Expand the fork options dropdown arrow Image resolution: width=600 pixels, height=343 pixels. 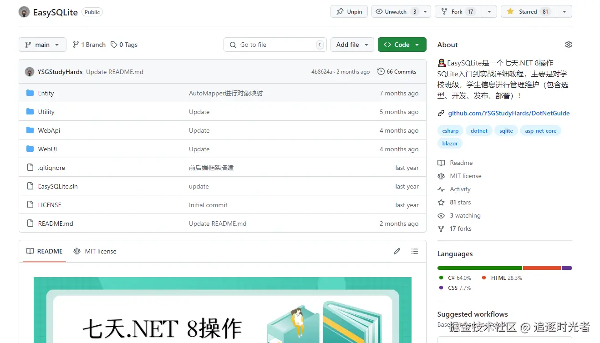coord(490,12)
